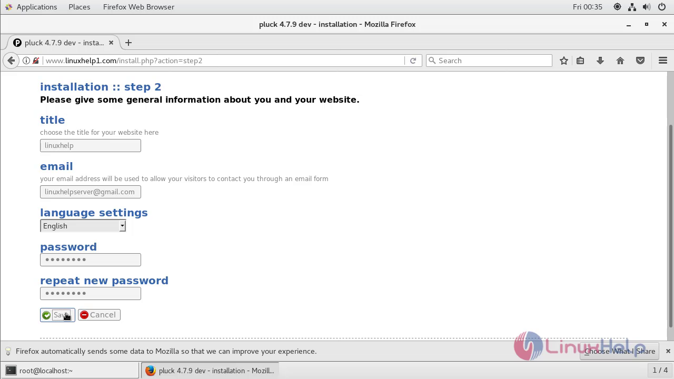Click the screen recording indicator icon in top panel
Screen dimensions: 674x379
pyautogui.click(x=617, y=7)
